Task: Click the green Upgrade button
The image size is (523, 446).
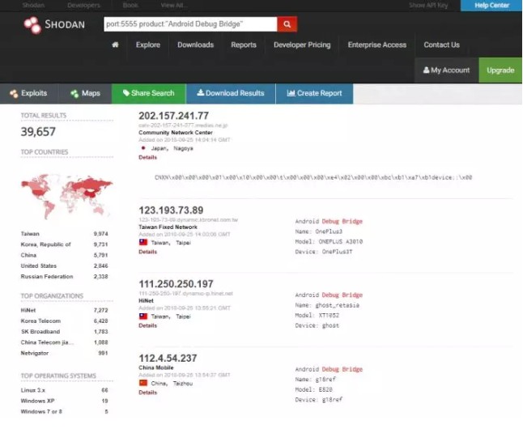Action: 500,70
